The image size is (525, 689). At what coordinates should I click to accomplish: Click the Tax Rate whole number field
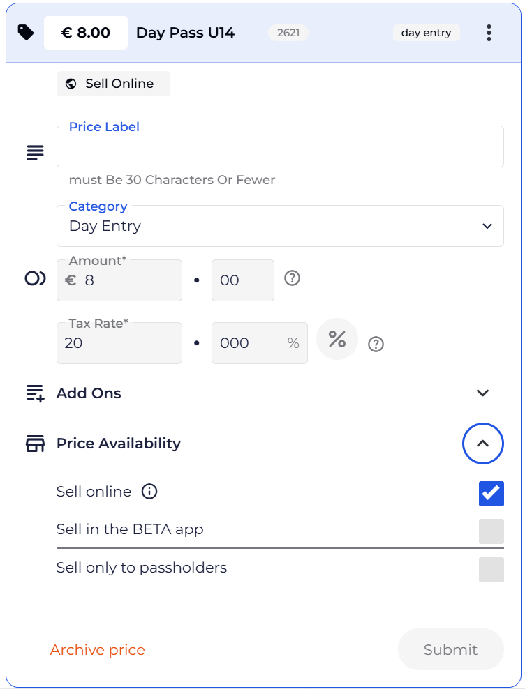pos(119,343)
